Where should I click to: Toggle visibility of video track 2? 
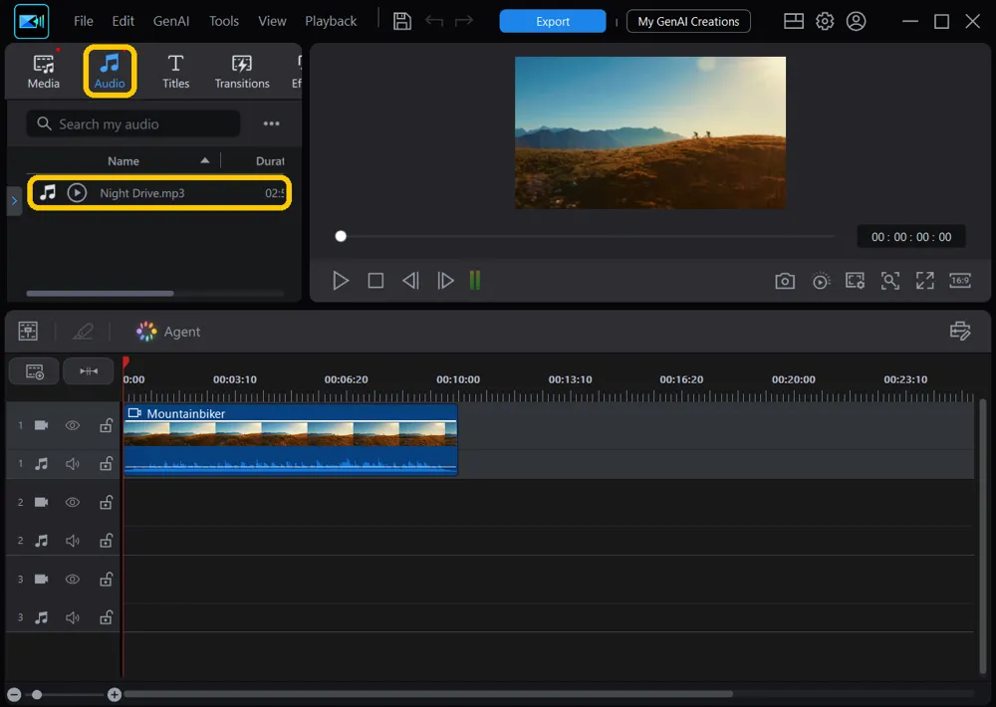tap(73, 503)
